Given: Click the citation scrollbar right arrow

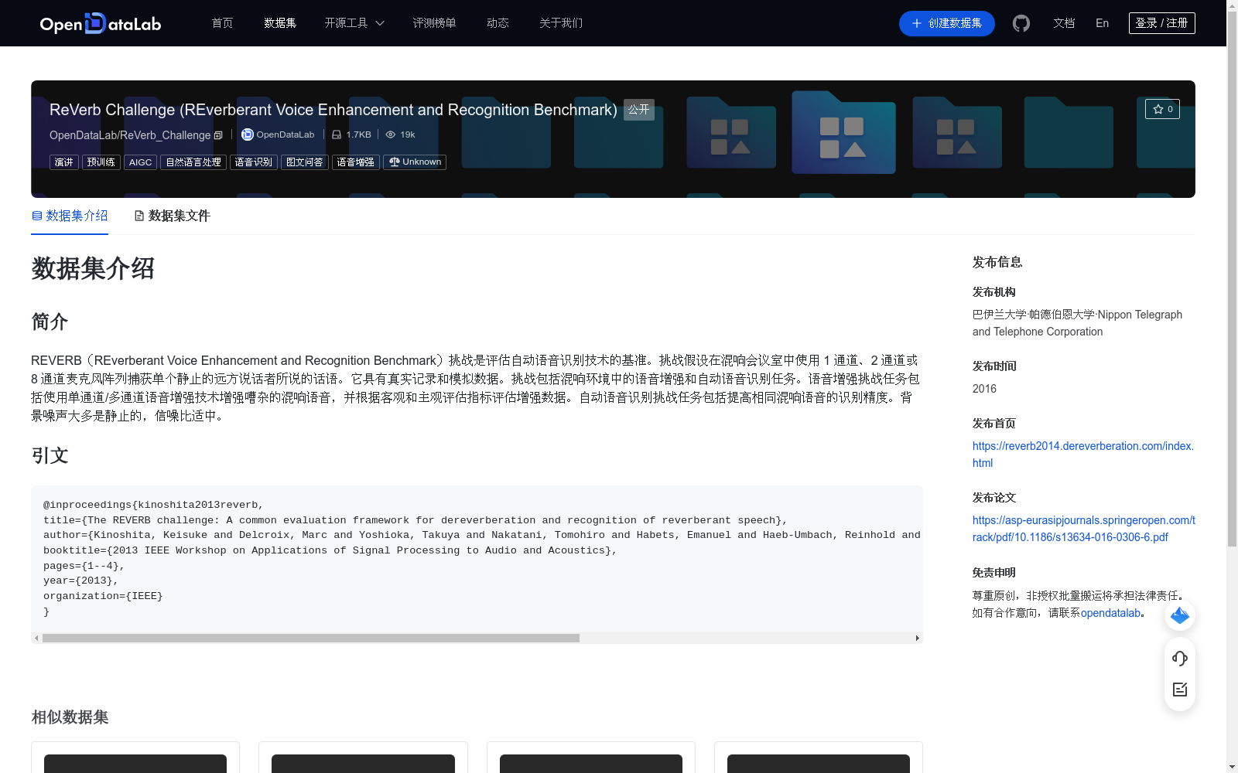Looking at the screenshot, I should (918, 638).
